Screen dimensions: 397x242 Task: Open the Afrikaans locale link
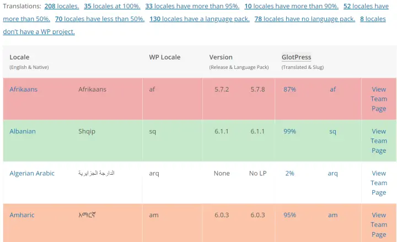click(x=24, y=89)
